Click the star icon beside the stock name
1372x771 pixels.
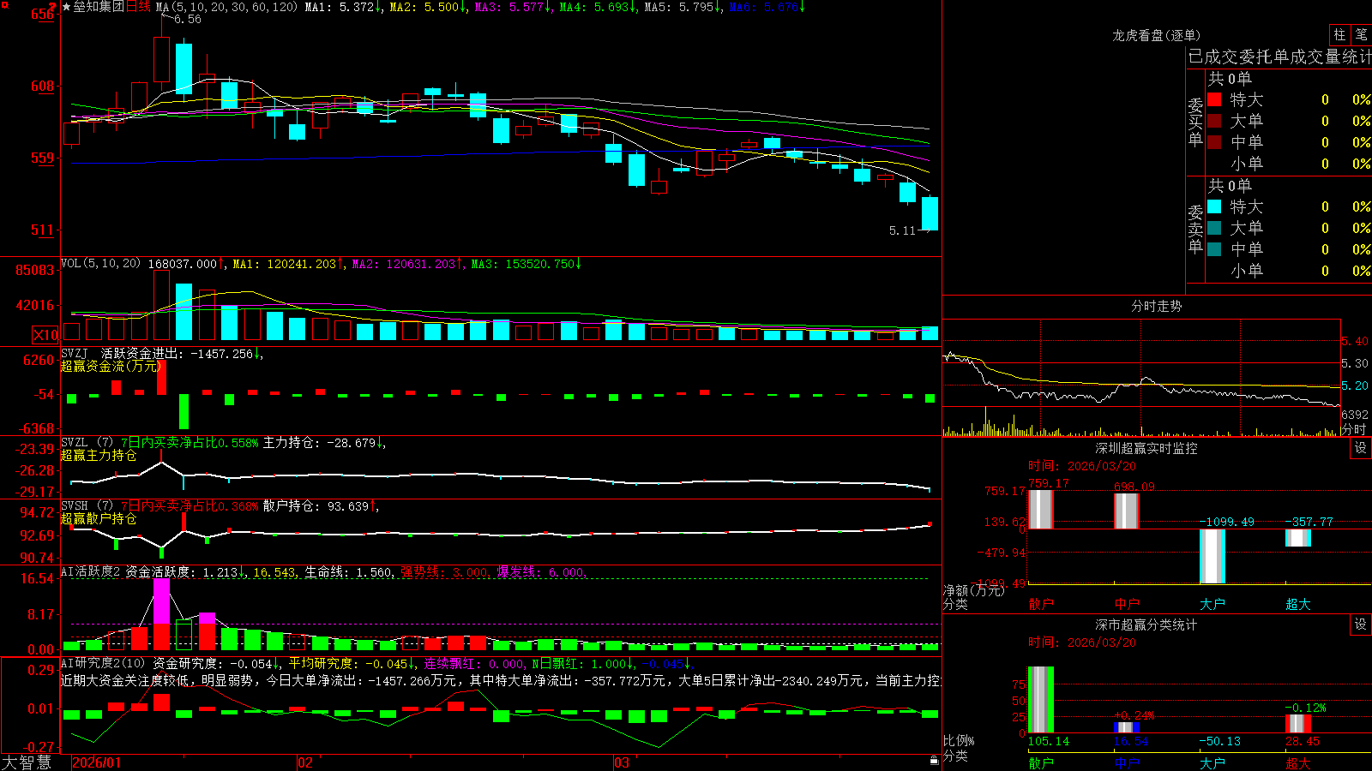[67, 7]
